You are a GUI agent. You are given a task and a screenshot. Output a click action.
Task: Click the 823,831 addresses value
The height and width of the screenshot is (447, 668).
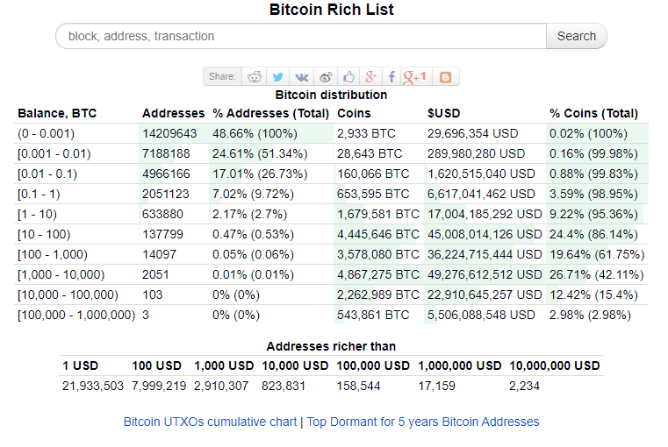(284, 386)
